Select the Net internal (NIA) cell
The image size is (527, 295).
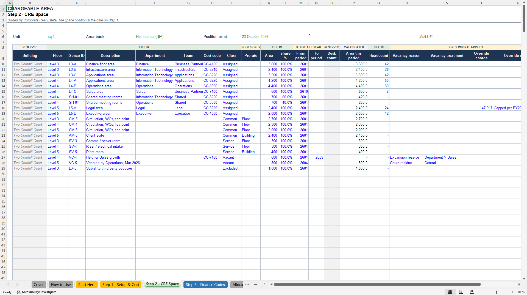pyautogui.click(x=155, y=36)
